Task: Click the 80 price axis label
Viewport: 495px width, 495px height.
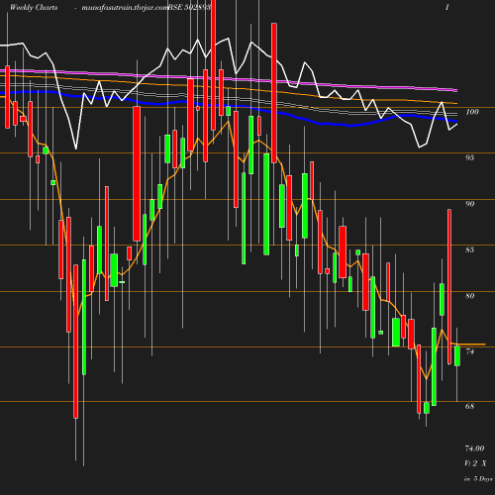Action: tap(470, 296)
